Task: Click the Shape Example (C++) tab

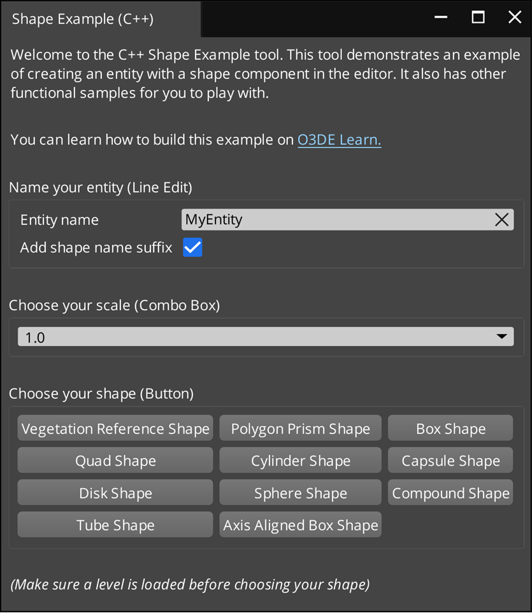Action: tap(83, 18)
